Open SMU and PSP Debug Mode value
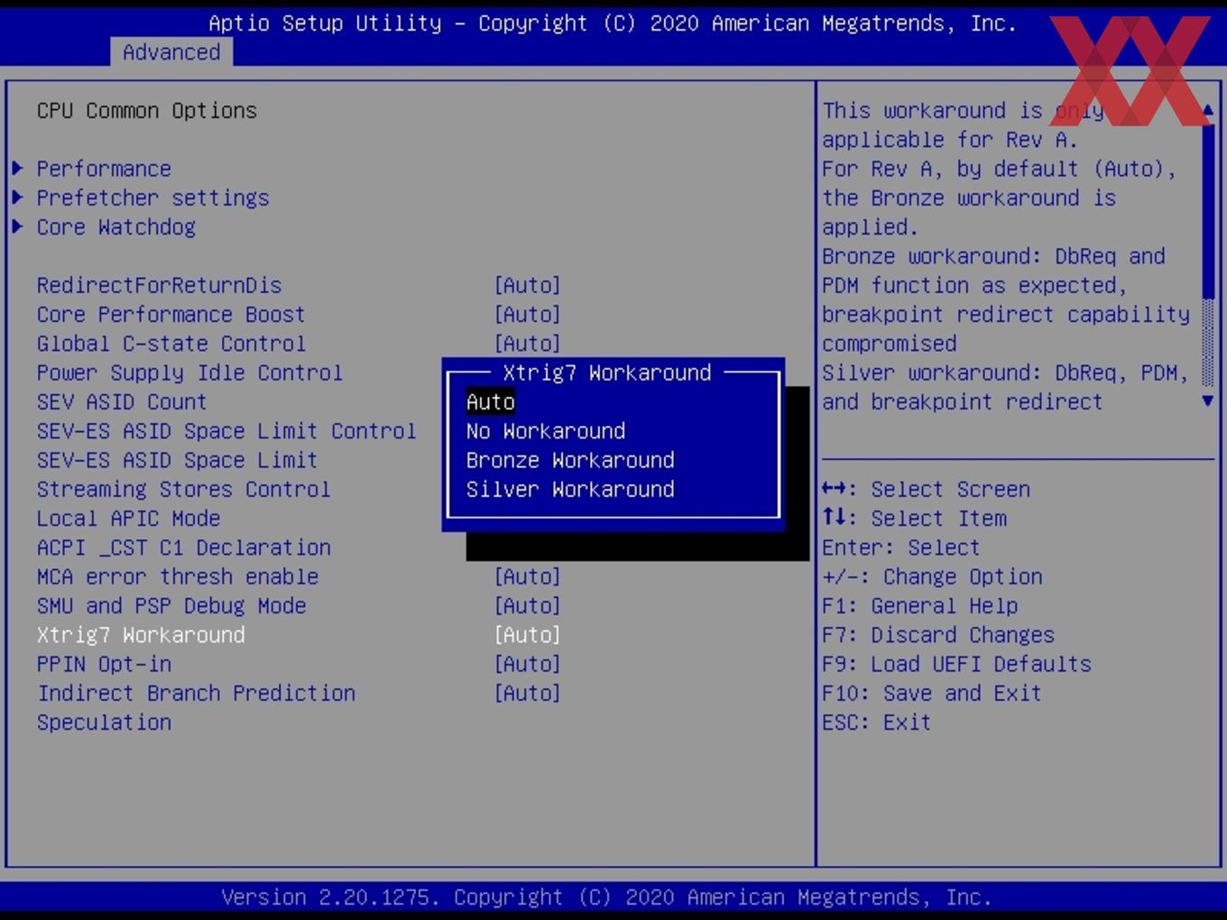The image size is (1227, 920). pos(528,605)
